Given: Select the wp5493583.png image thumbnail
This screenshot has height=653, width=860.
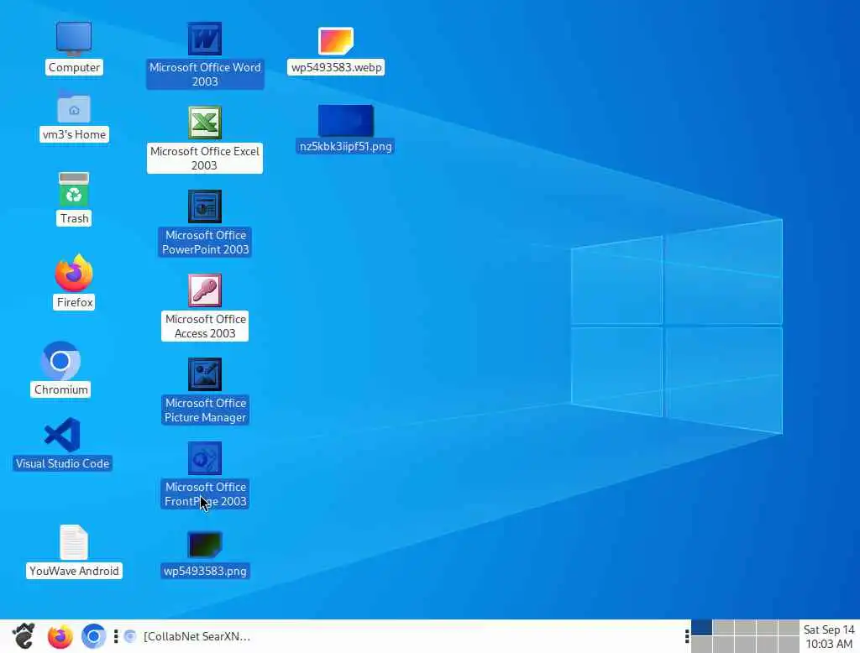Looking at the screenshot, I should tap(205, 544).
